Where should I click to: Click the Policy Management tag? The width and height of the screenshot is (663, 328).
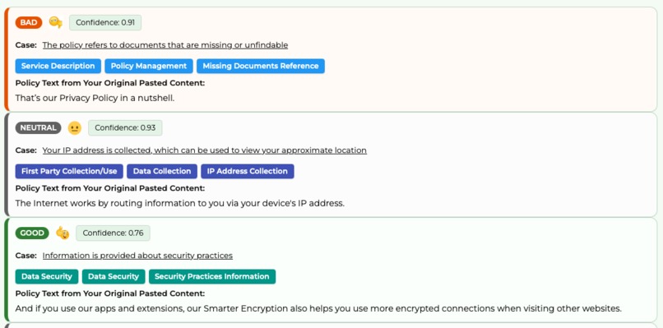[149, 66]
